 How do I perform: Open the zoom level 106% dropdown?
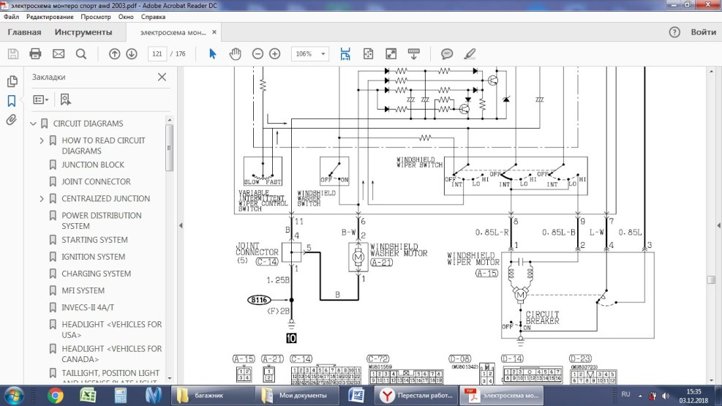point(310,53)
